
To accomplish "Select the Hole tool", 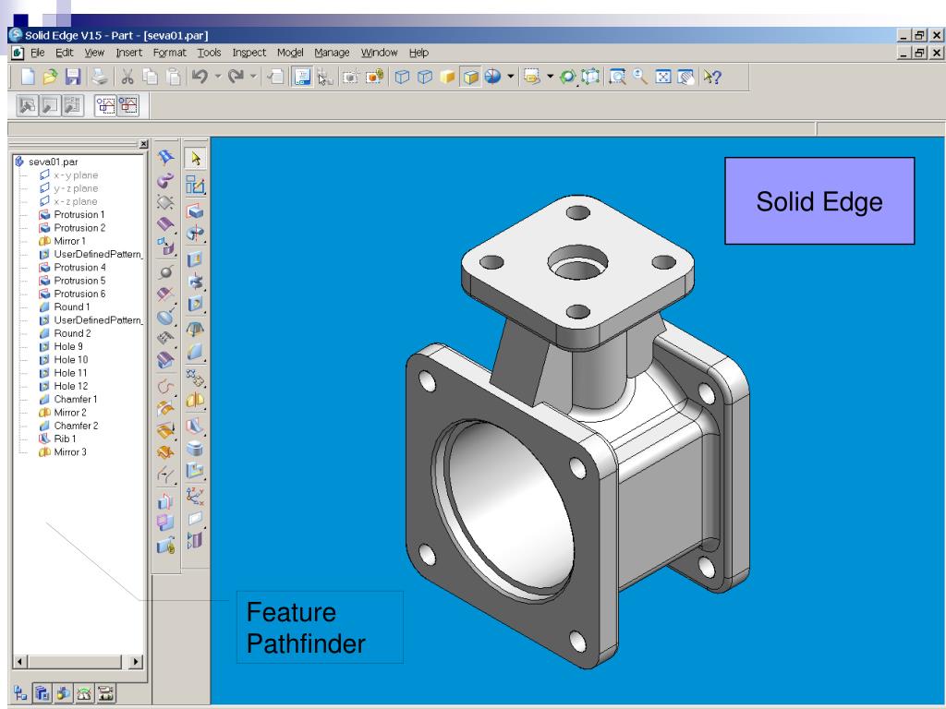I will click(x=195, y=304).
